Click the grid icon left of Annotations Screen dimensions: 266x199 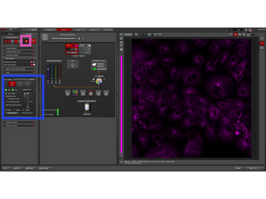(121, 35)
